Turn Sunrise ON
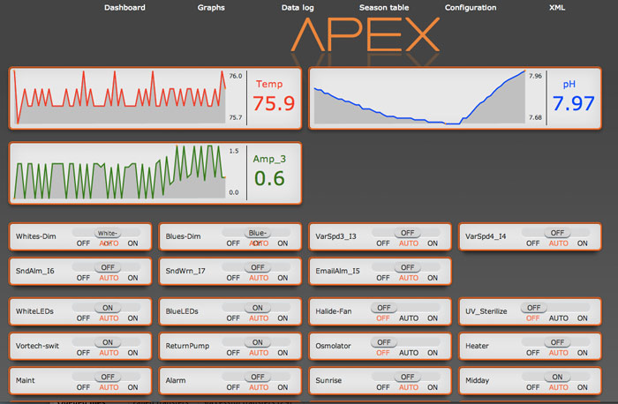The image size is (618, 404). (x=433, y=387)
